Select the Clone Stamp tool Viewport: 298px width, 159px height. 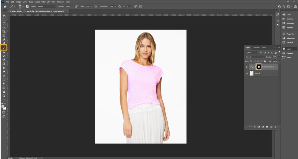[4, 52]
